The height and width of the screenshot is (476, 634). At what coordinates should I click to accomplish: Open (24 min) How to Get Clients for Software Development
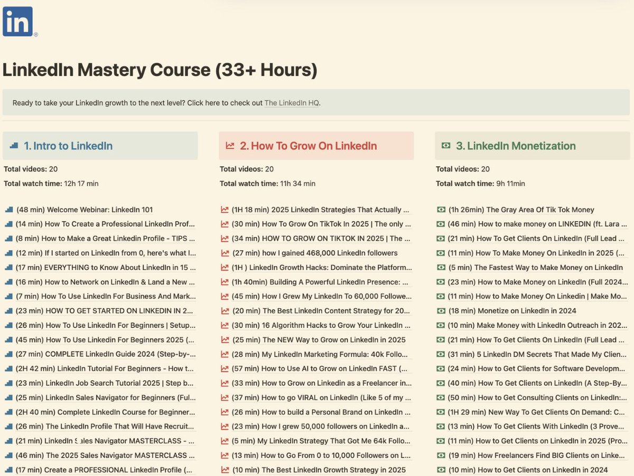538,368
